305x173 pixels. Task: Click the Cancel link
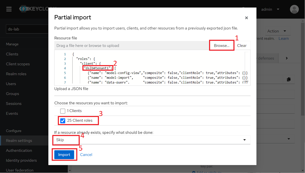86,155
